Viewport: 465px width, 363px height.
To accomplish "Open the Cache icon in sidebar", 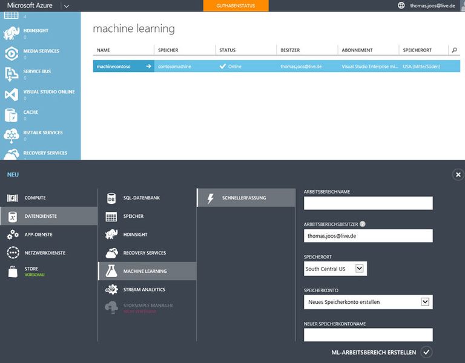I will pyautogui.click(x=12, y=115).
